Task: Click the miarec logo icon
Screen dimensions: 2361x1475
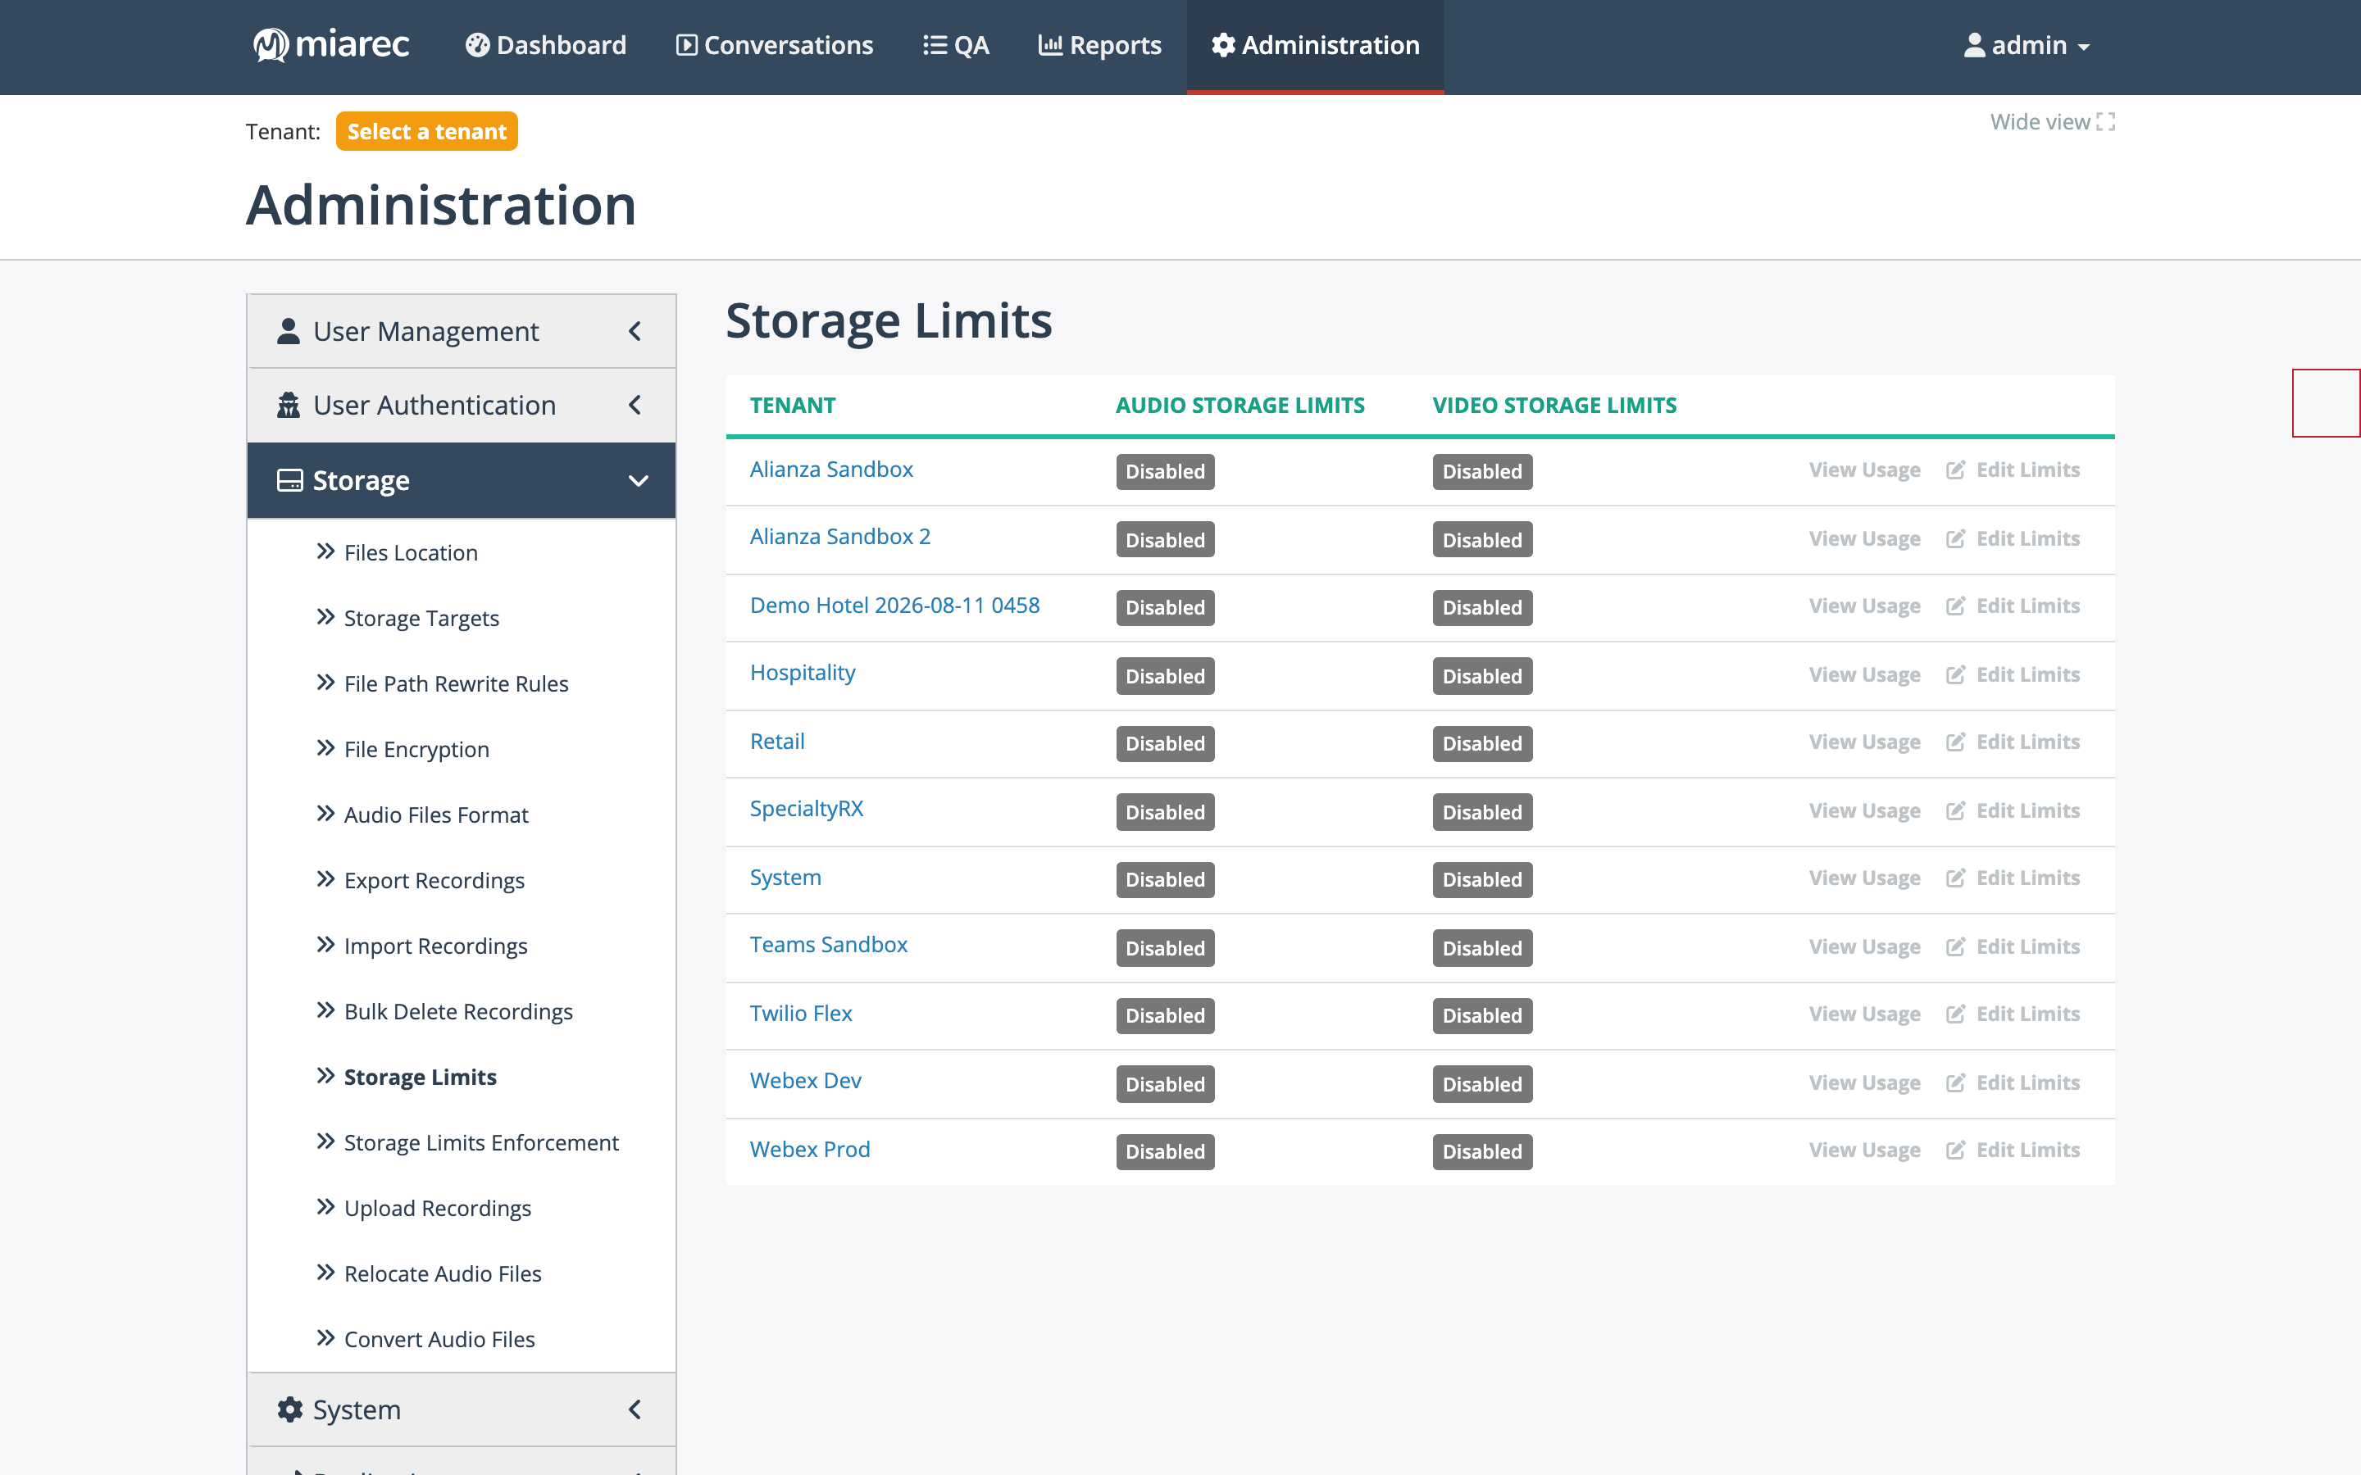Action: coord(271,45)
